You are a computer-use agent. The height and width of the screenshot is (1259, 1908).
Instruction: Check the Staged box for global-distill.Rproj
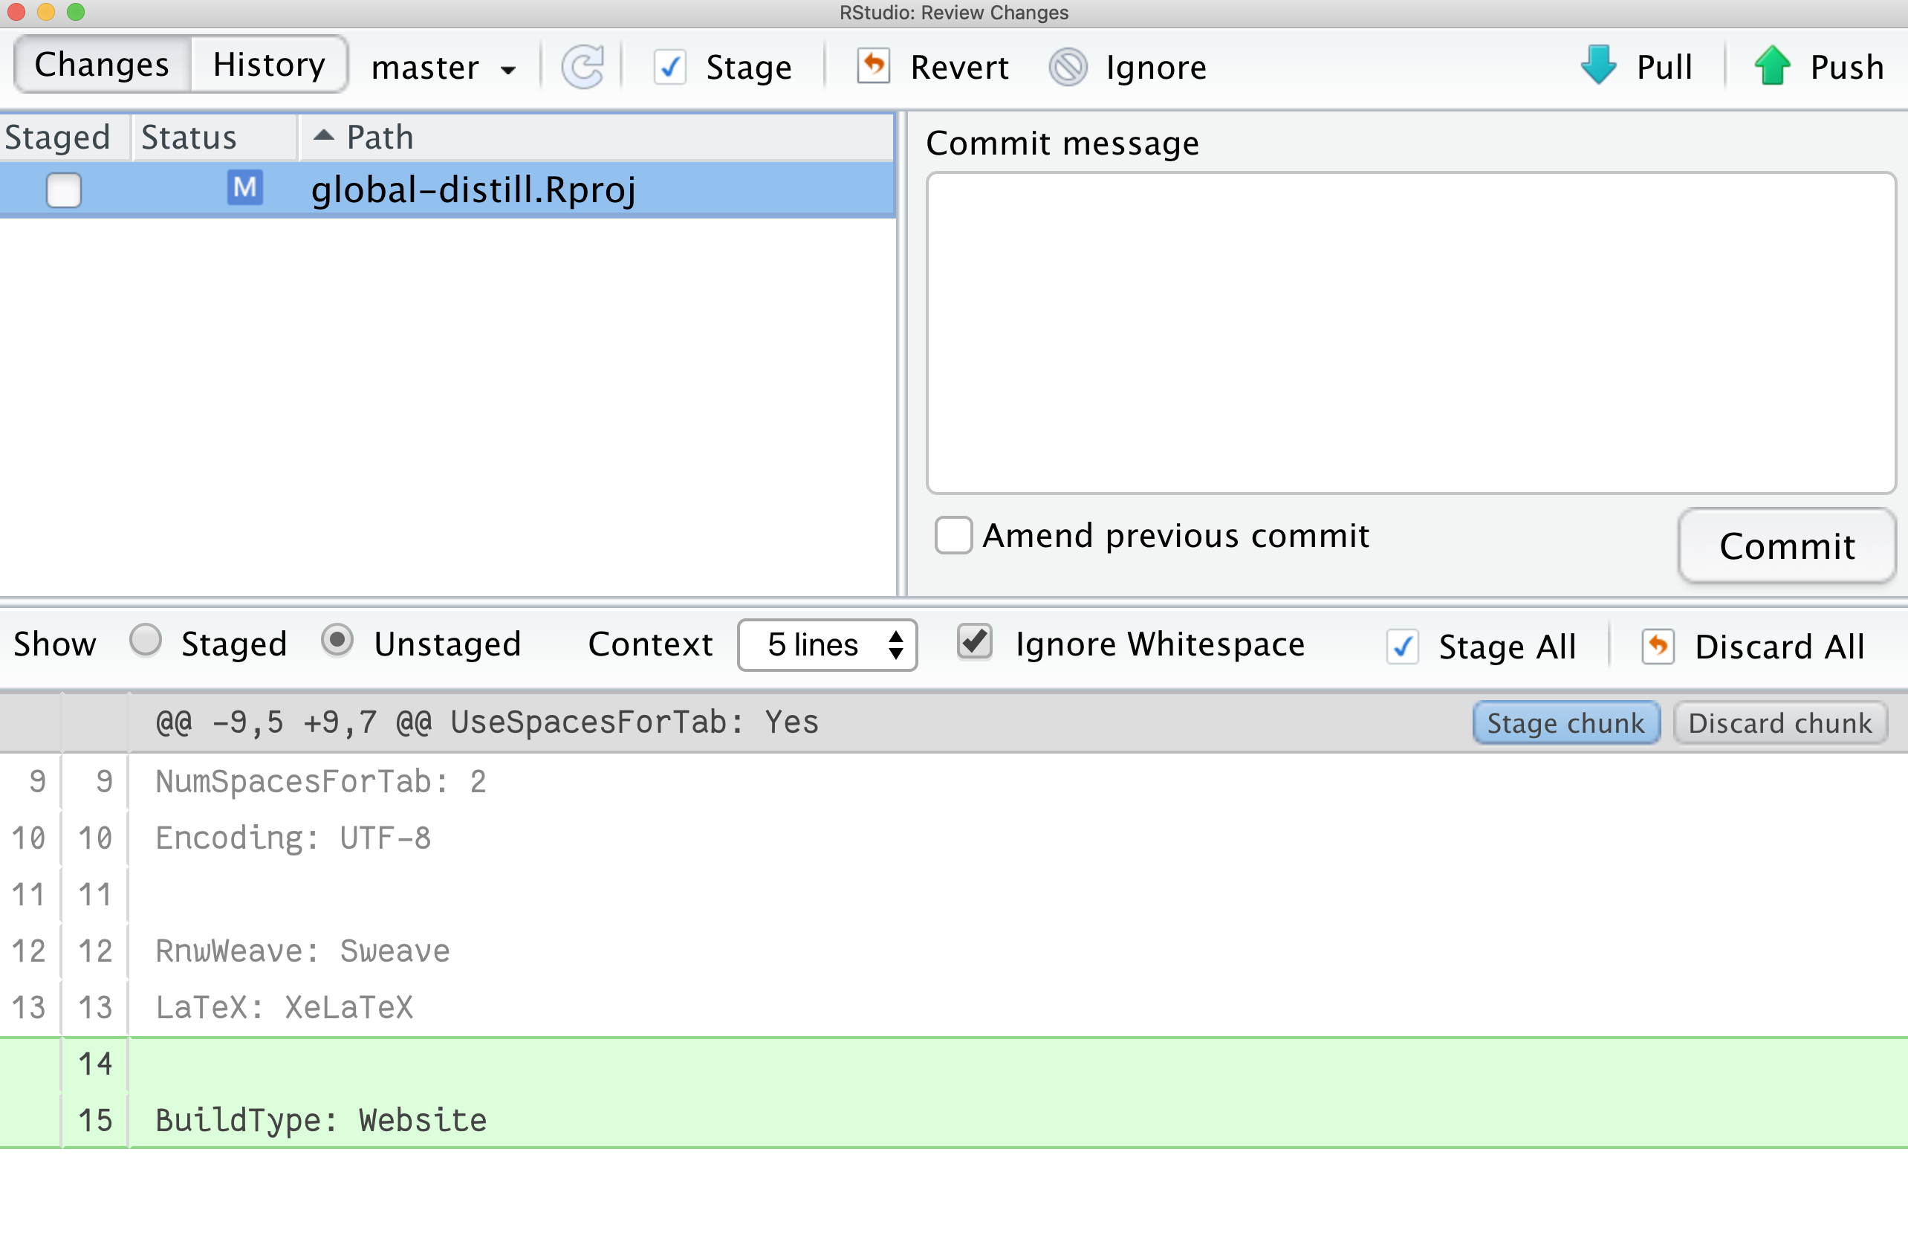pyautogui.click(x=63, y=190)
